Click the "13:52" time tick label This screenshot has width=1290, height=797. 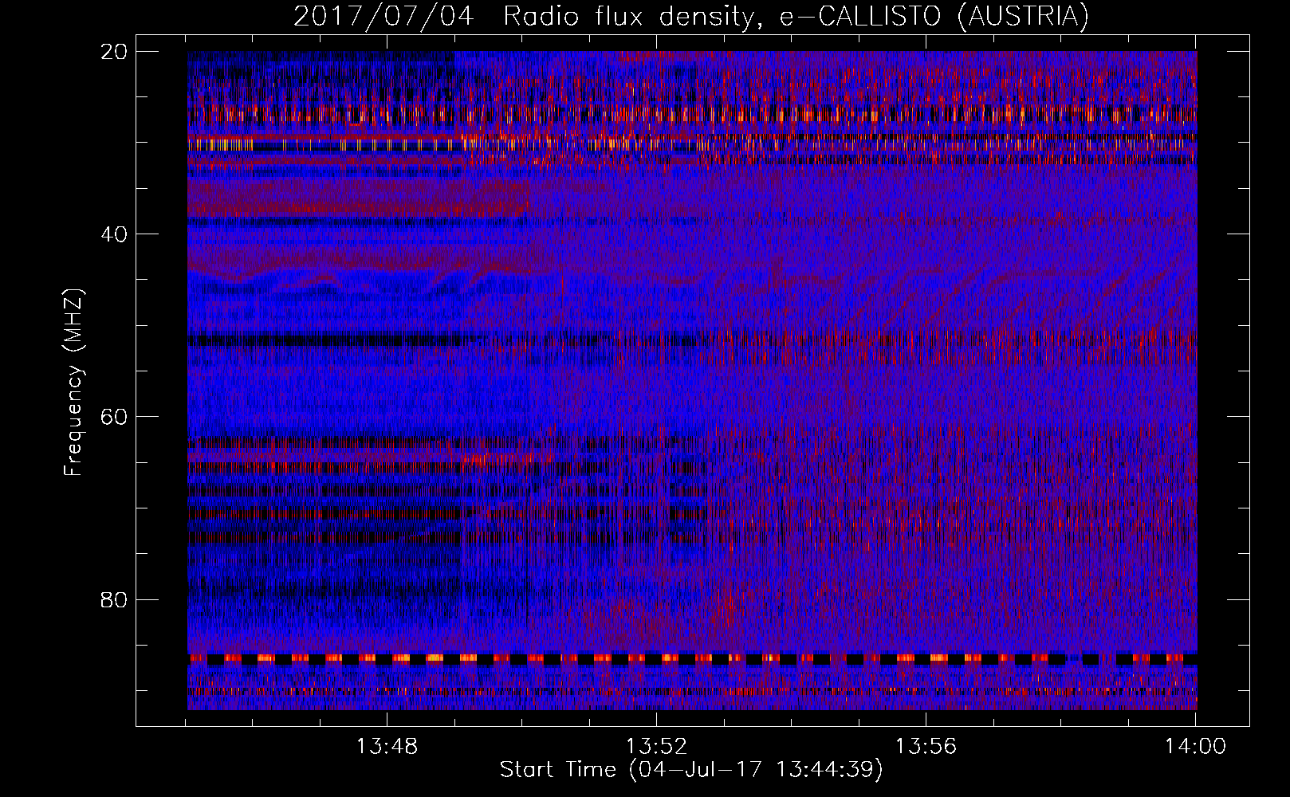pos(656,747)
